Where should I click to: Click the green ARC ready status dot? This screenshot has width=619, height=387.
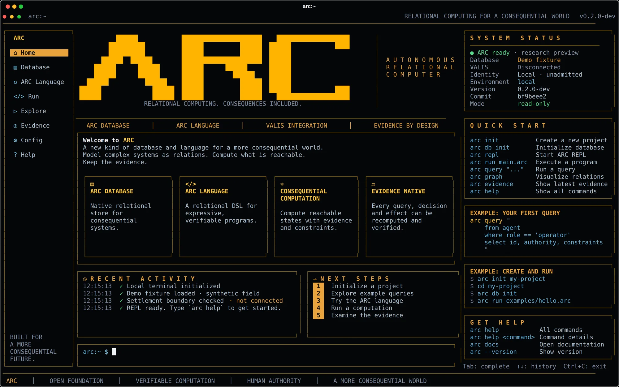coord(472,53)
